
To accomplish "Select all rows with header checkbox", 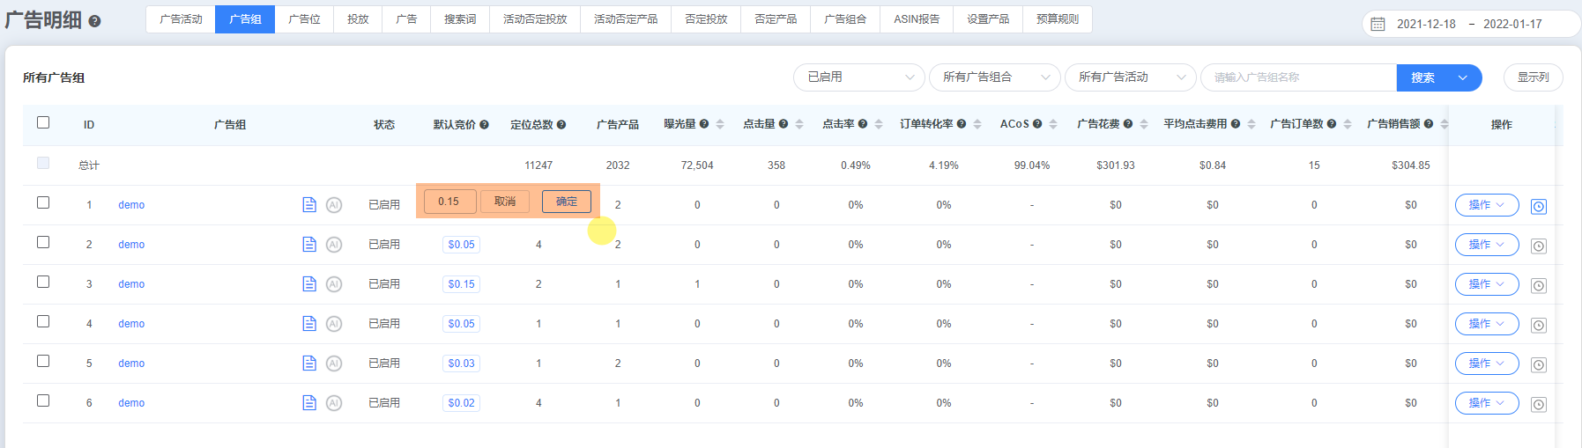I will pyautogui.click(x=43, y=122).
